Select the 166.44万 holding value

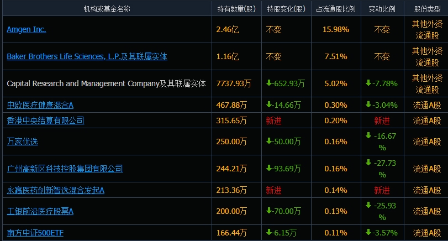click(231, 233)
